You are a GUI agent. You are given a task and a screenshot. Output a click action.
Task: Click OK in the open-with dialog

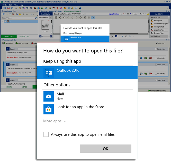coord(106,149)
